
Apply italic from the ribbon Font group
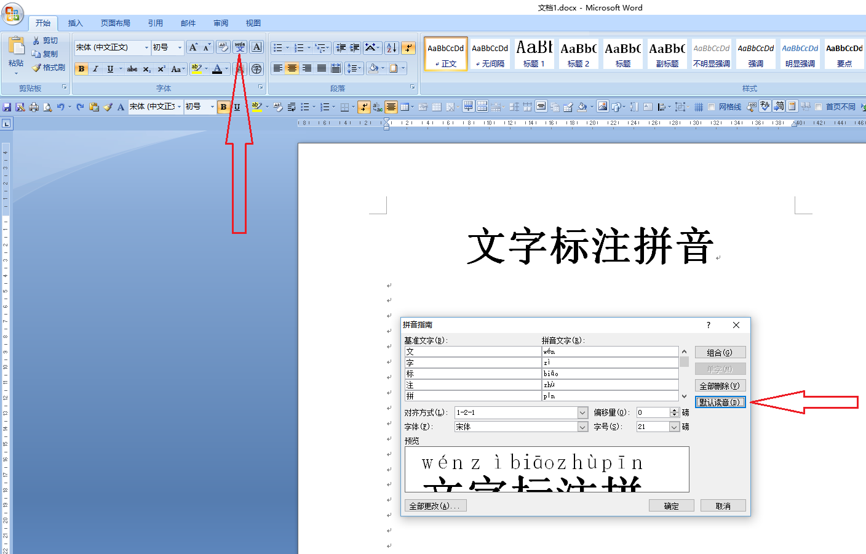click(95, 69)
